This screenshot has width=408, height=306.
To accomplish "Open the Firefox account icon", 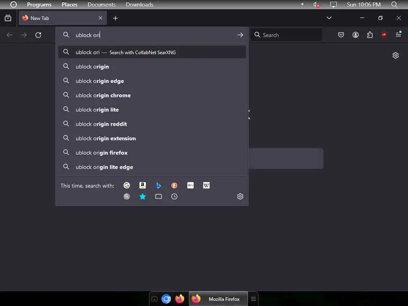I will [355, 35].
